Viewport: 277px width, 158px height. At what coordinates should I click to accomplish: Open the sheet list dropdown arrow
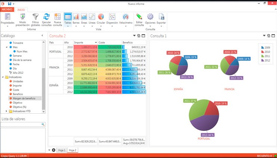[49, 150]
